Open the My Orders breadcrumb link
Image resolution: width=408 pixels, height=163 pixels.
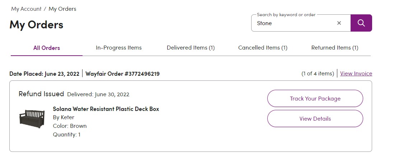click(x=62, y=9)
